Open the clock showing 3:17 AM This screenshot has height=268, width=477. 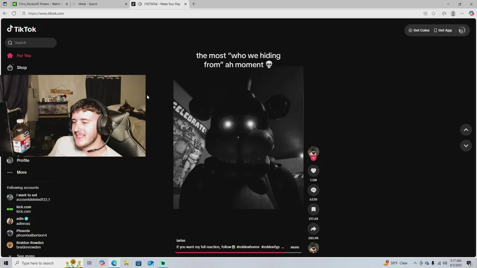click(456, 263)
